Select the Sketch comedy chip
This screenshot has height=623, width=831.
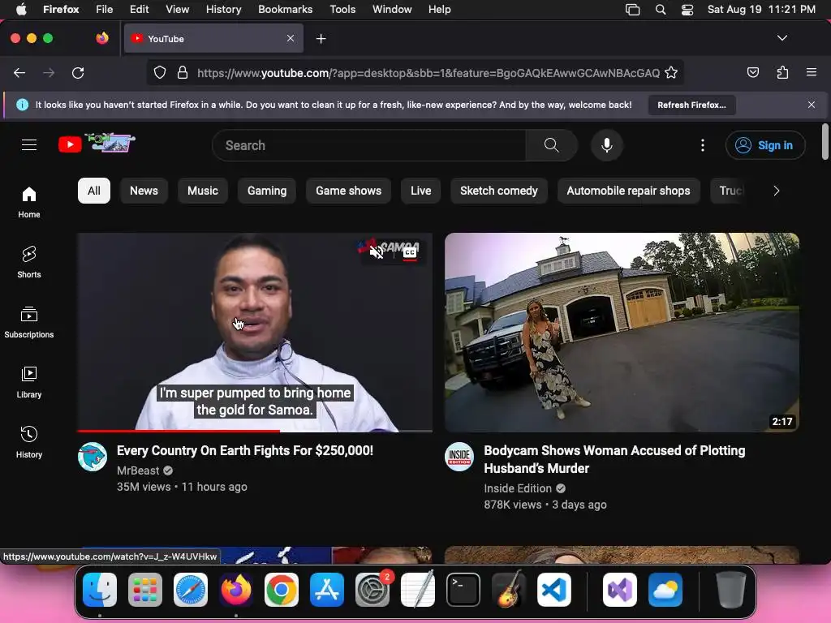pos(499,191)
